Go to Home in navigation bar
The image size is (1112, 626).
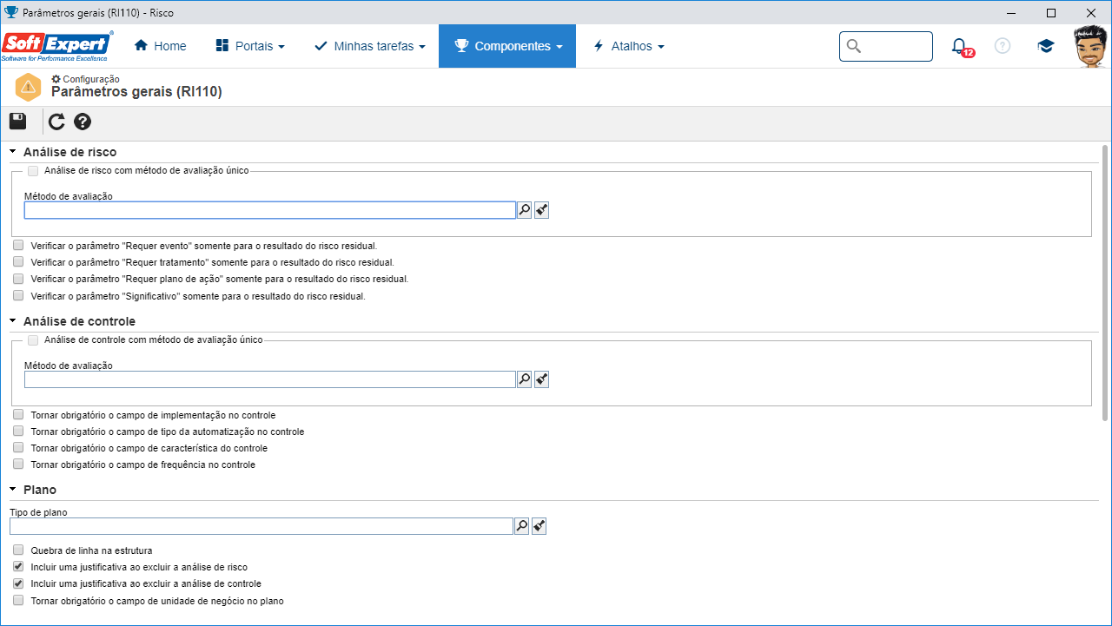(x=160, y=46)
